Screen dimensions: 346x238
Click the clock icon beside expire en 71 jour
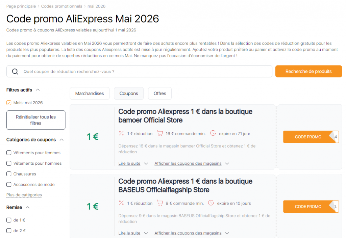[x=213, y=133]
